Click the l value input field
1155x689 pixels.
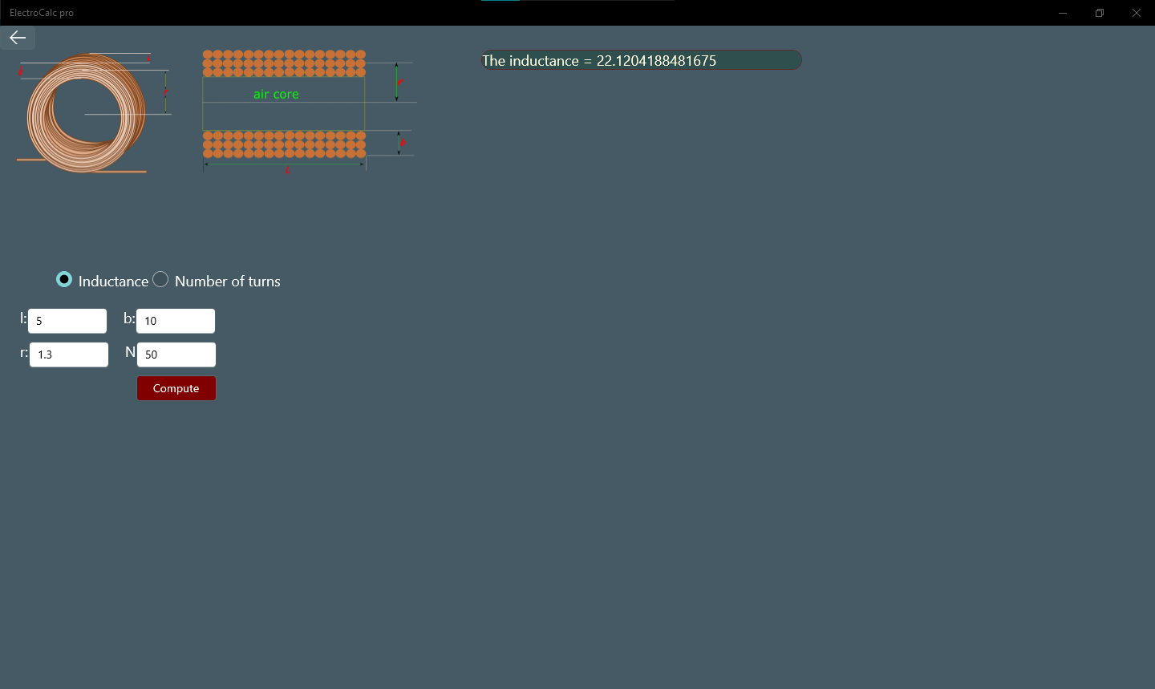point(67,320)
